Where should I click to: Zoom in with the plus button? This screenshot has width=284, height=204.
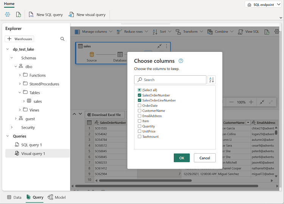pos(251,102)
